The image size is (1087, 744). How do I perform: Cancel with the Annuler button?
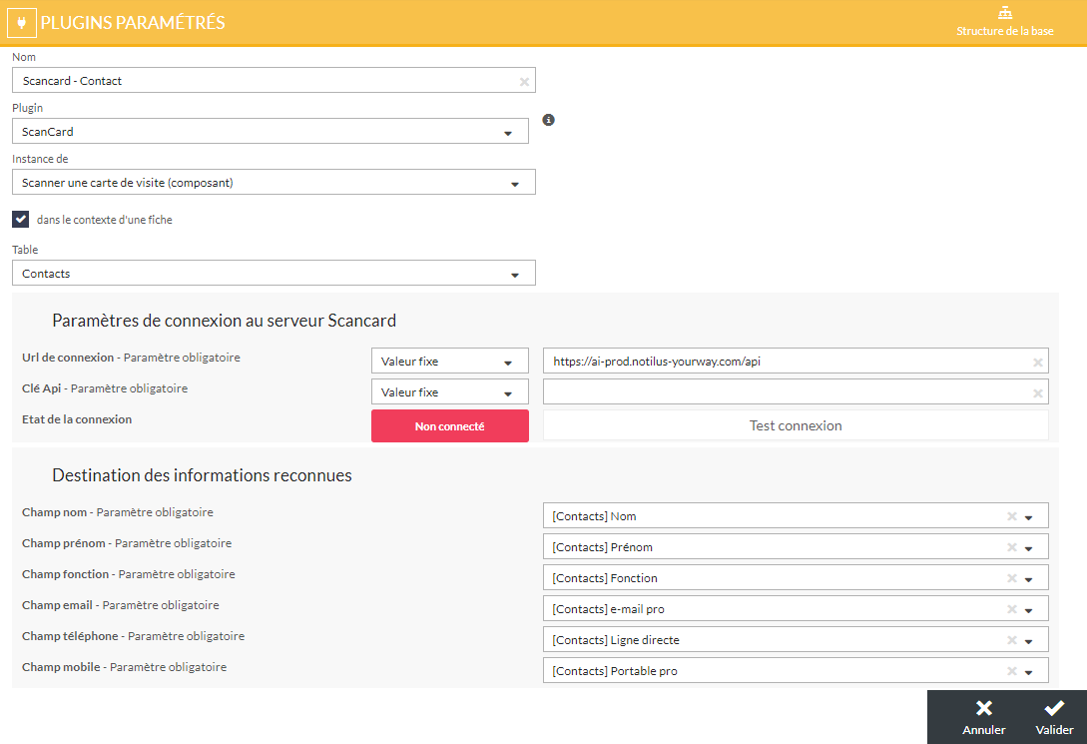point(983,717)
